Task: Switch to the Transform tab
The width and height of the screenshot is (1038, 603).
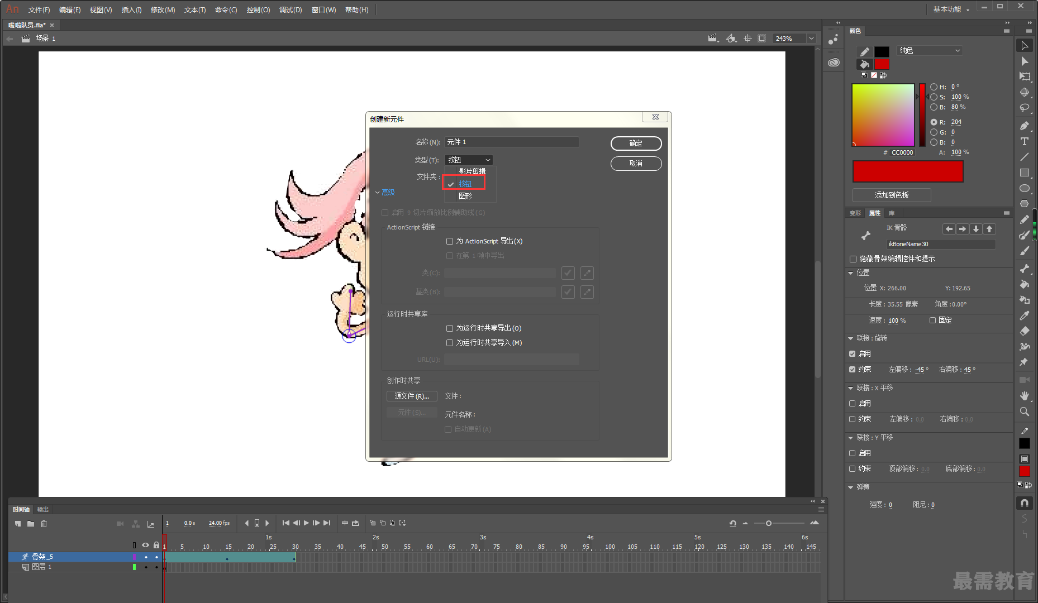Action: pyautogui.click(x=855, y=213)
